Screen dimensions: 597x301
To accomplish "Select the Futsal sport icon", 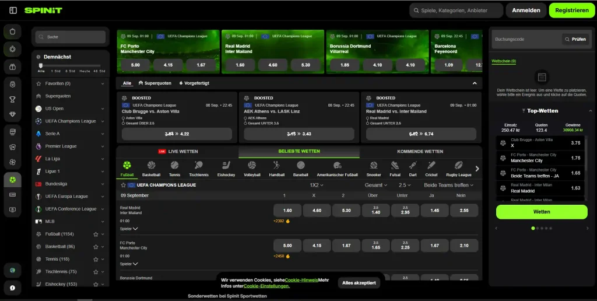I will tap(395, 169).
